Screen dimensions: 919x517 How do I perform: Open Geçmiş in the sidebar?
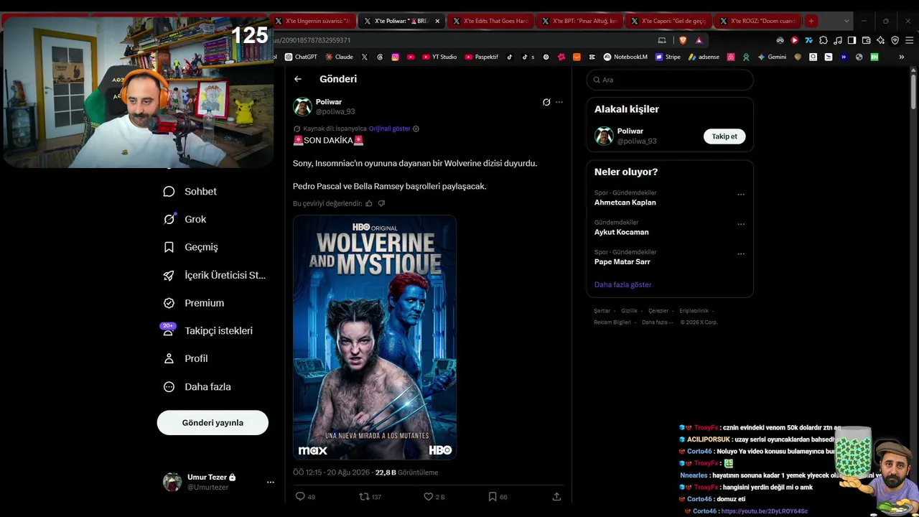[191, 247]
